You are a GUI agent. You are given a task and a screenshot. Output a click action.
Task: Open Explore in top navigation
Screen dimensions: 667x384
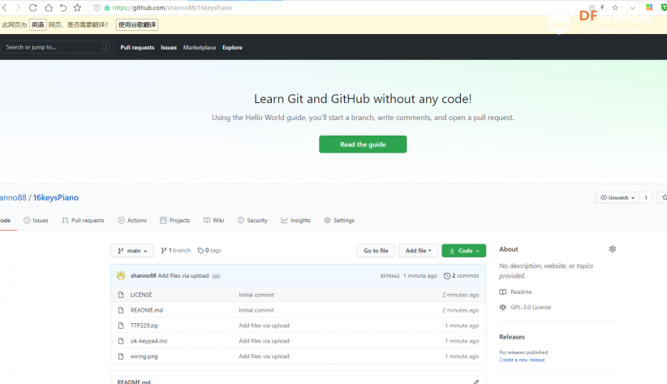tap(232, 47)
